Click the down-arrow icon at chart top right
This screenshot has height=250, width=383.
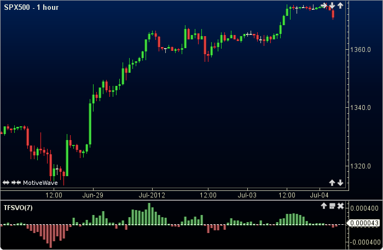(x=332, y=5)
